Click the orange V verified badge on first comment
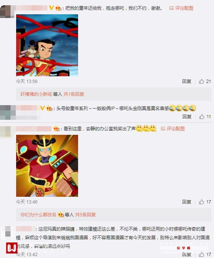214x258 pixels. [51, 8]
